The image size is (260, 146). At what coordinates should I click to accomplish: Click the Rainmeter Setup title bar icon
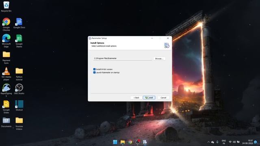(x=90, y=38)
